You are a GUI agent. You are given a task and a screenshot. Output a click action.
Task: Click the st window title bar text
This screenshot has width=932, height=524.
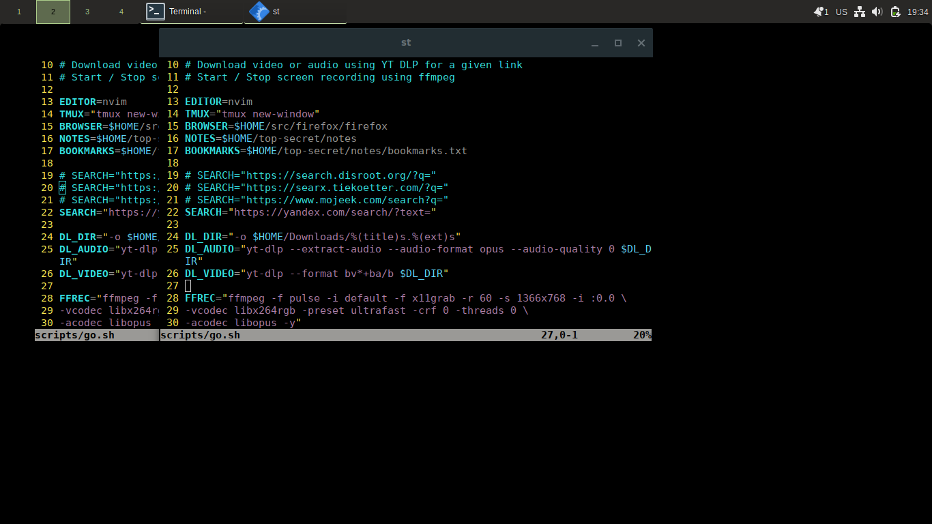click(x=406, y=42)
